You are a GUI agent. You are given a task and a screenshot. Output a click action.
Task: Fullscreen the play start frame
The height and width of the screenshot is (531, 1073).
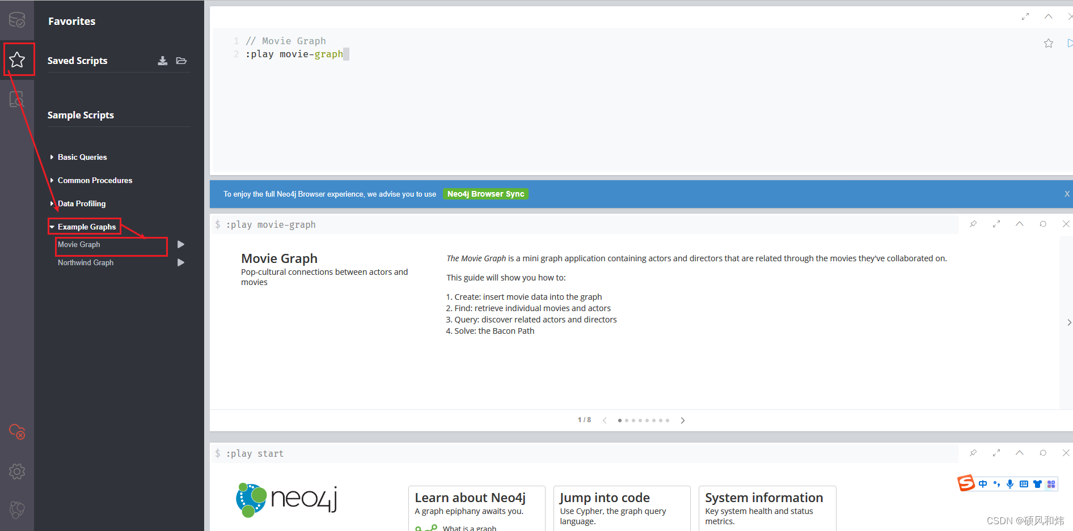tap(996, 453)
